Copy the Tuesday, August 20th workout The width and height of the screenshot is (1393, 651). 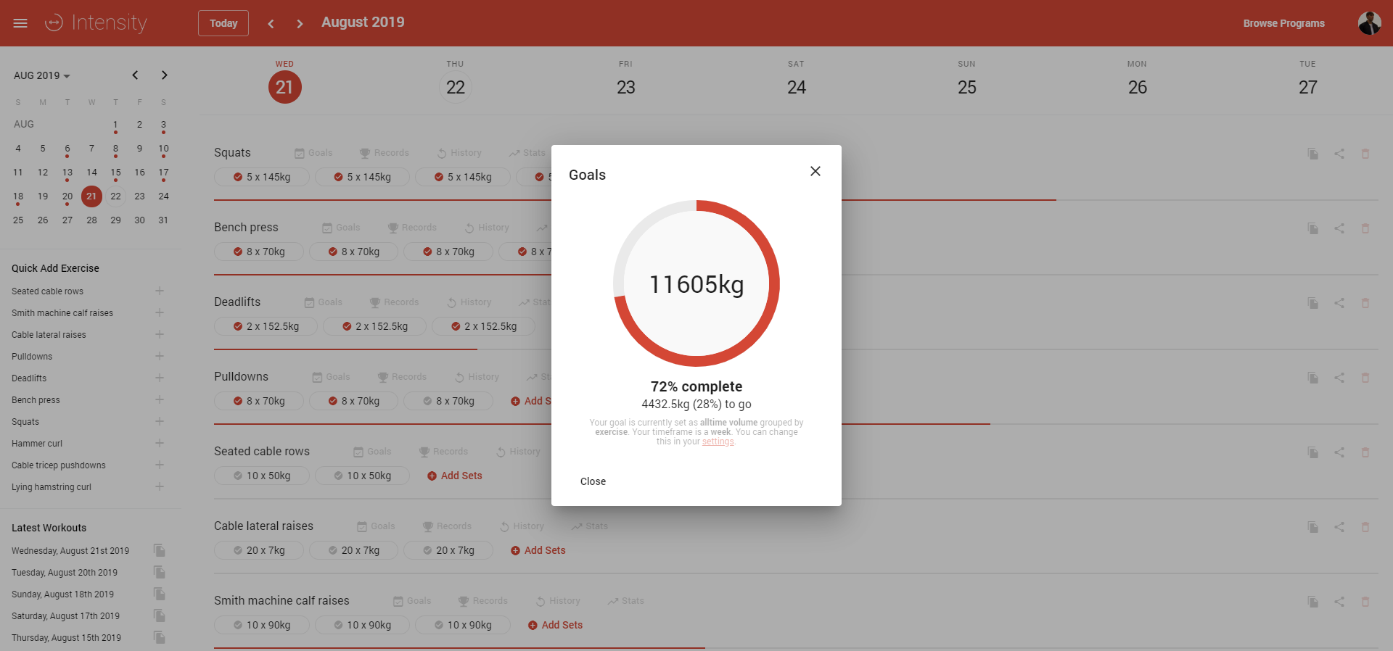click(x=160, y=573)
